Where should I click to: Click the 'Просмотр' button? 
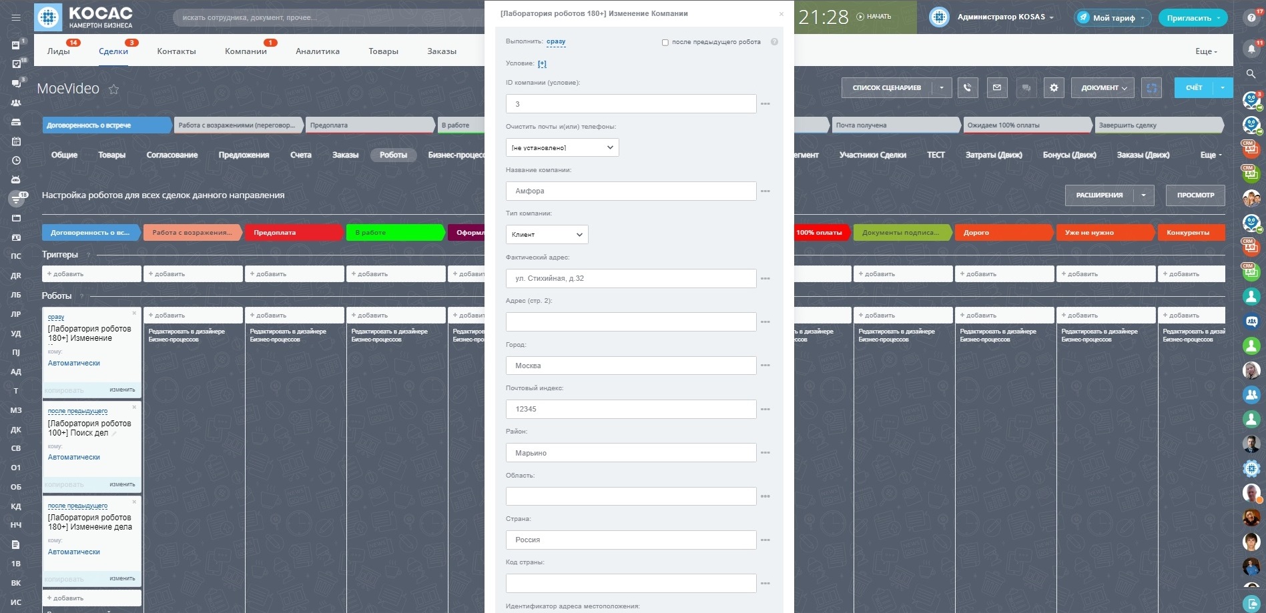pos(1196,195)
